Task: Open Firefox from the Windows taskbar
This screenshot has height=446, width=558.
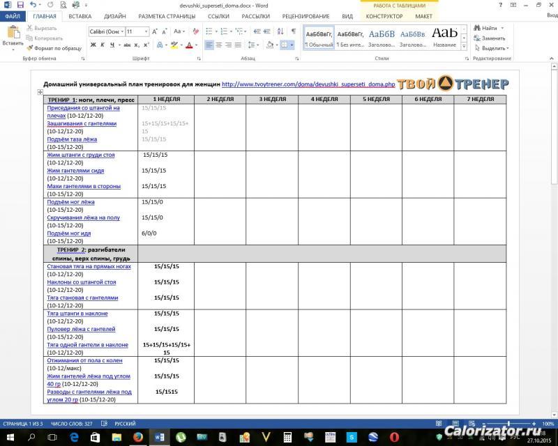Action: coord(137,437)
